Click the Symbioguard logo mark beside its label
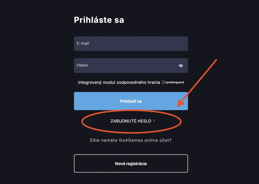Screen dimensions: 259x184 (164, 82)
